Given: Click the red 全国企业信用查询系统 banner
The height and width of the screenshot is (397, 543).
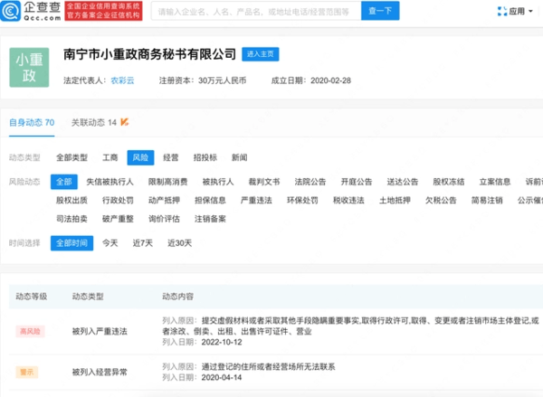Looking at the screenshot, I should pos(103,11).
